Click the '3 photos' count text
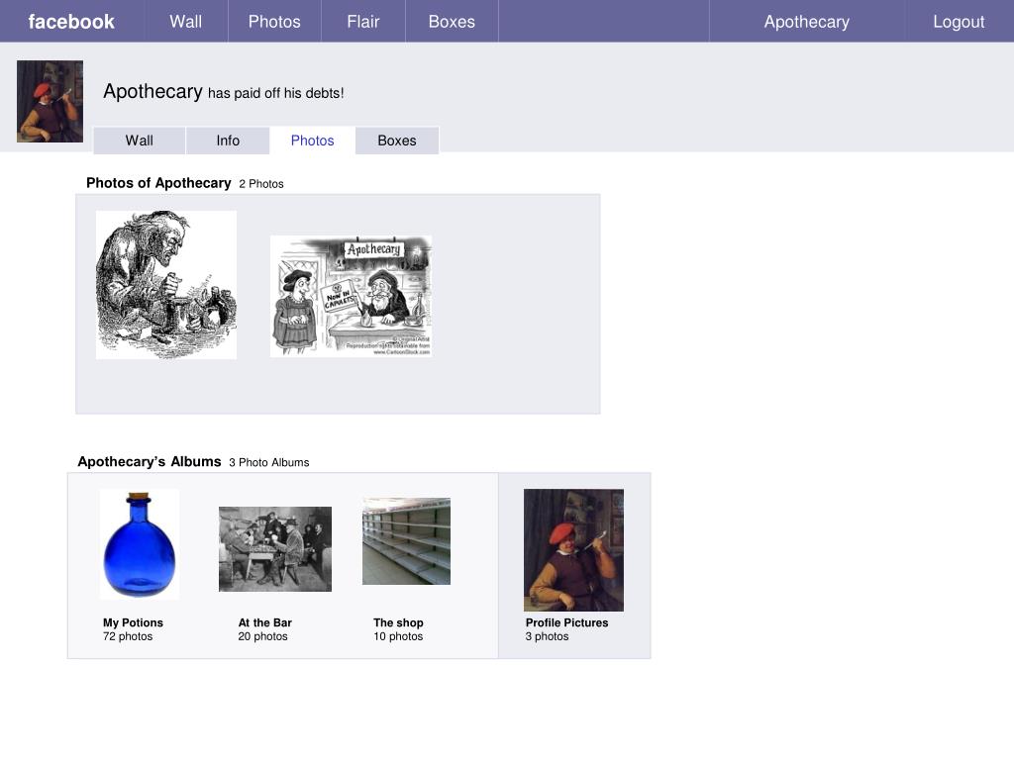The image size is (1014, 760). pos(547,636)
